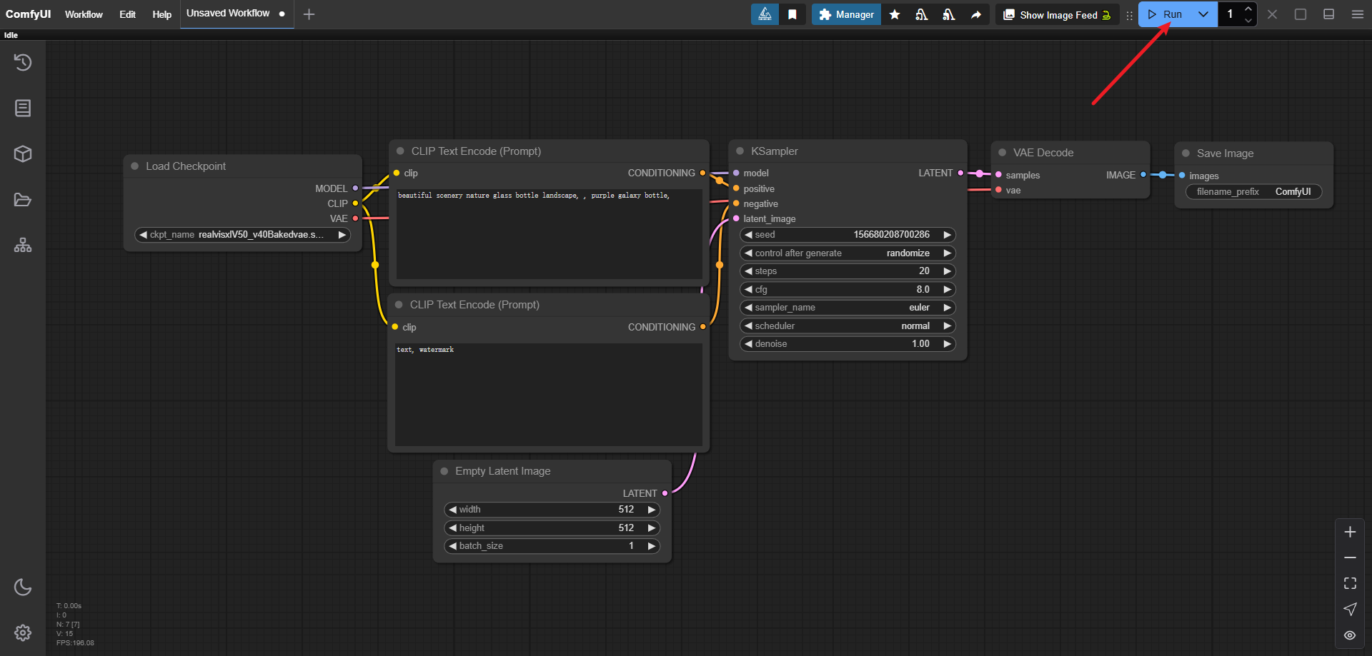Open the sampler_name combo in KSampler
The image size is (1372, 656).
[847, 308]
